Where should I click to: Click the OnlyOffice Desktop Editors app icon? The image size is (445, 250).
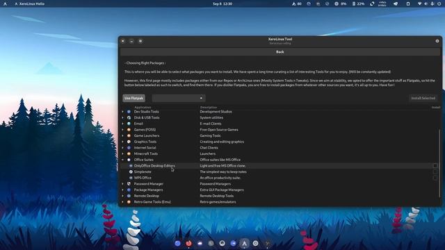pos(131,166)
